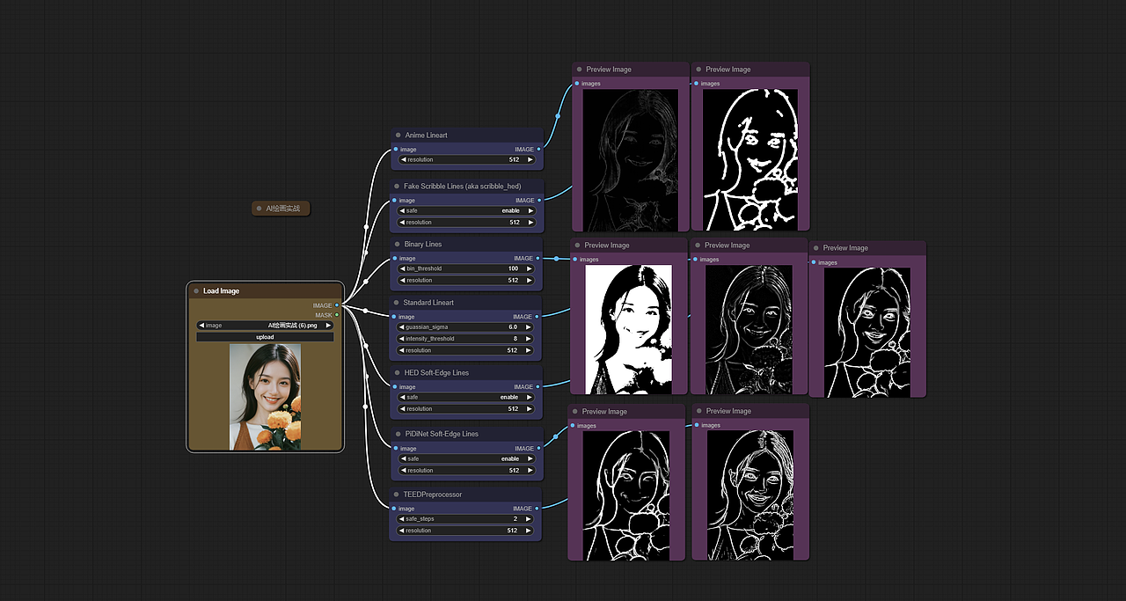Click the image input socket of TEEDPreprocessor

(395, 509)
